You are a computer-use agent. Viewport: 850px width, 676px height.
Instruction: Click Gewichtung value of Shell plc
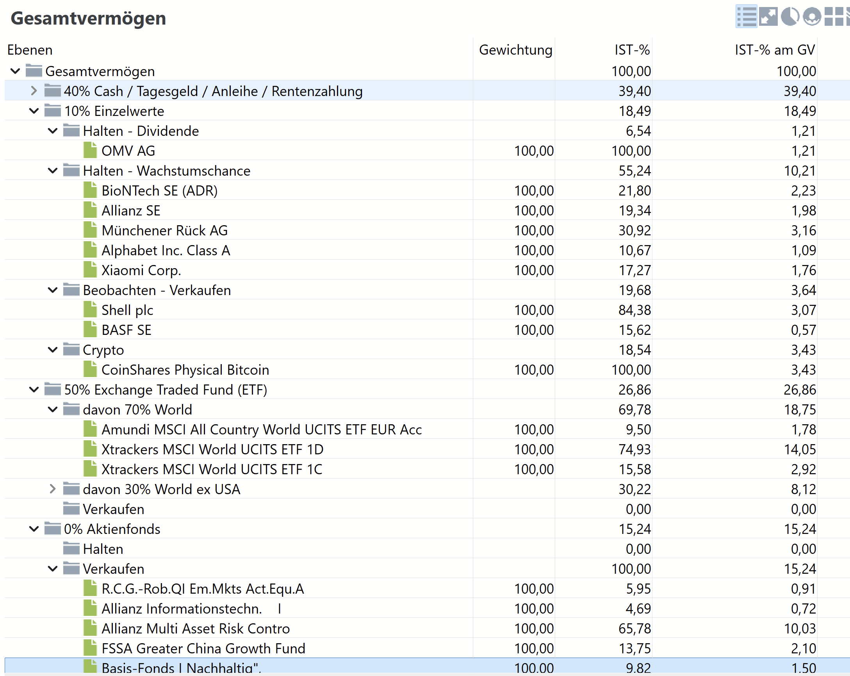(534, 310)
